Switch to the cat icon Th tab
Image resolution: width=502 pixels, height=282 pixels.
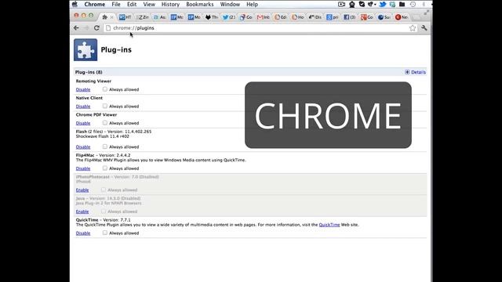coord(212,17)
